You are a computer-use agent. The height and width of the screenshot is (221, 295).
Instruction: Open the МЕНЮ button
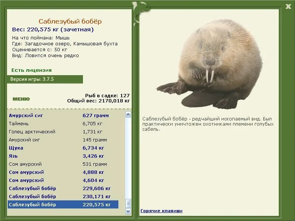pyautogui.click(x=21, y=99)
